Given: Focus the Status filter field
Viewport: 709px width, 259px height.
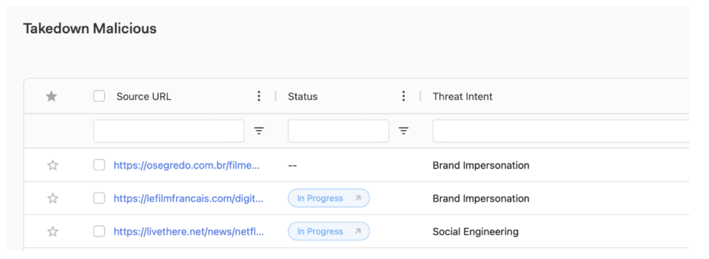Looking at the screenshot, I should 338,131.
